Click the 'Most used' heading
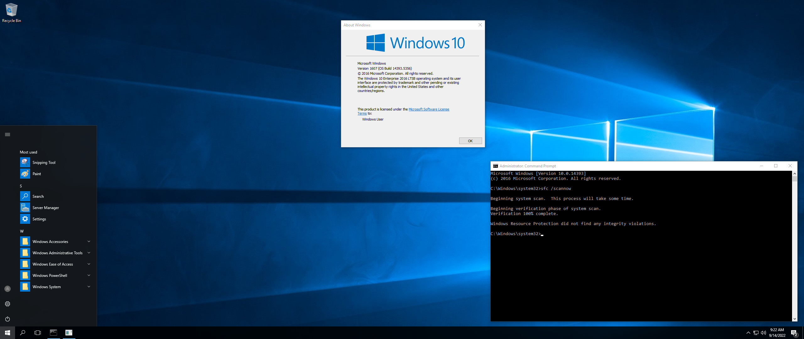The width and height of the screenshot is (804, 339). [28, 152]
